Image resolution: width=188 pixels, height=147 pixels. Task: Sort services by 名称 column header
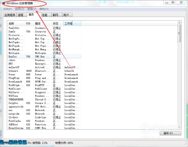click(x=16, y=23)
